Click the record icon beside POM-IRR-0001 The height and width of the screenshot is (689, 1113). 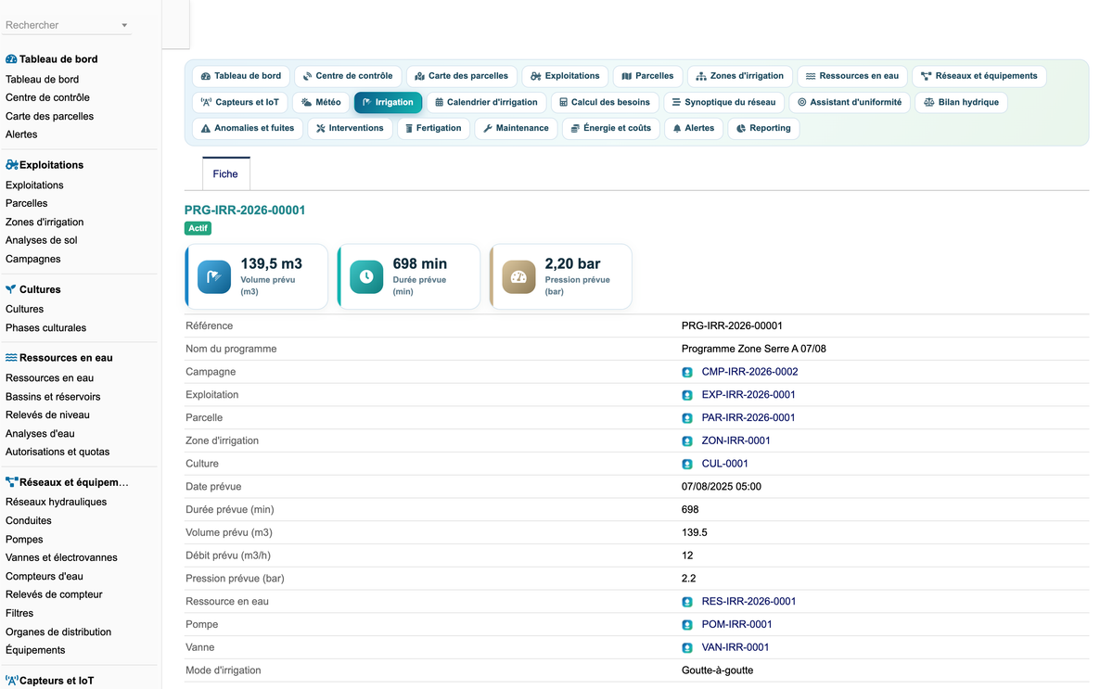[687, 625]
